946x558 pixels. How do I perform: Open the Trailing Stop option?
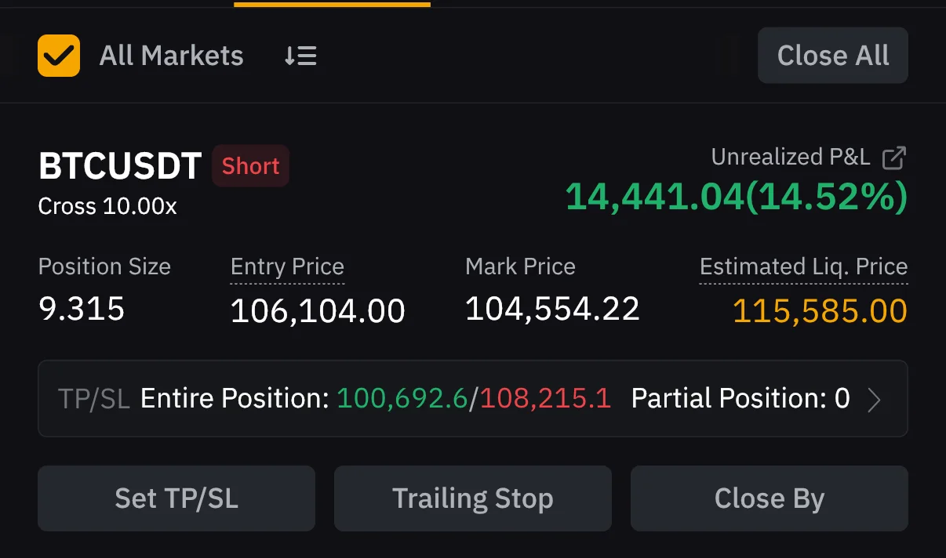(x=472, y=498)
